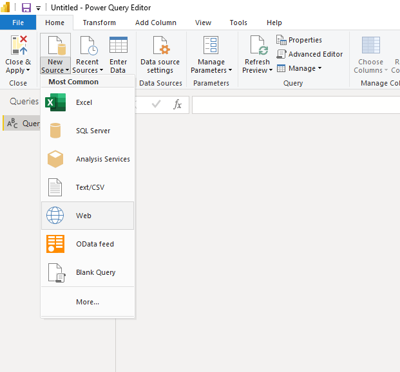Select Text/CSV data source
The width and height of the screenshot is (400, 372).
pyautogui.click(x=88, y=187)
